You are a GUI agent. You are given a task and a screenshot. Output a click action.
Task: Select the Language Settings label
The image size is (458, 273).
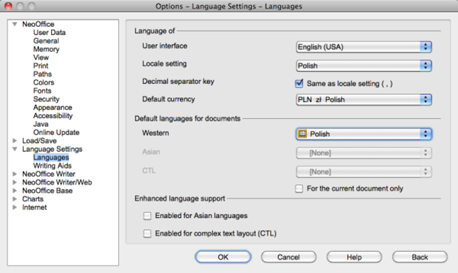[53, 149]
